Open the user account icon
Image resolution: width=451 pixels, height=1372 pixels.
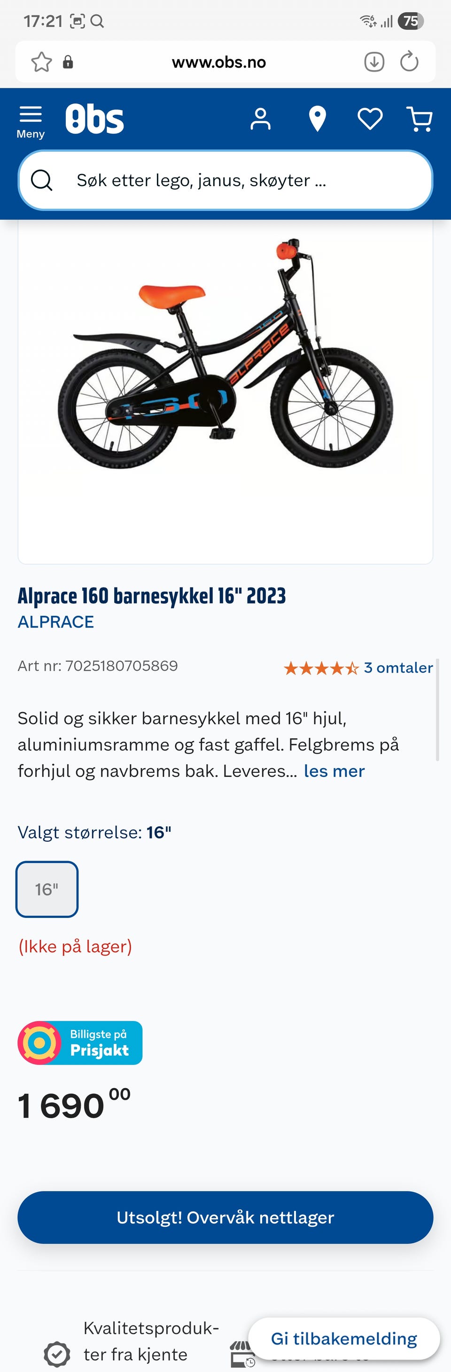[x=260, y=119]
